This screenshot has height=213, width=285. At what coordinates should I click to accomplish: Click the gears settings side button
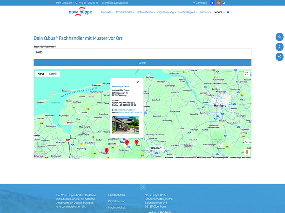280,57
